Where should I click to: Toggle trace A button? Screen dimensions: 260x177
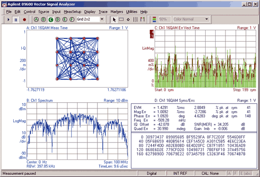tap(36, 19)
